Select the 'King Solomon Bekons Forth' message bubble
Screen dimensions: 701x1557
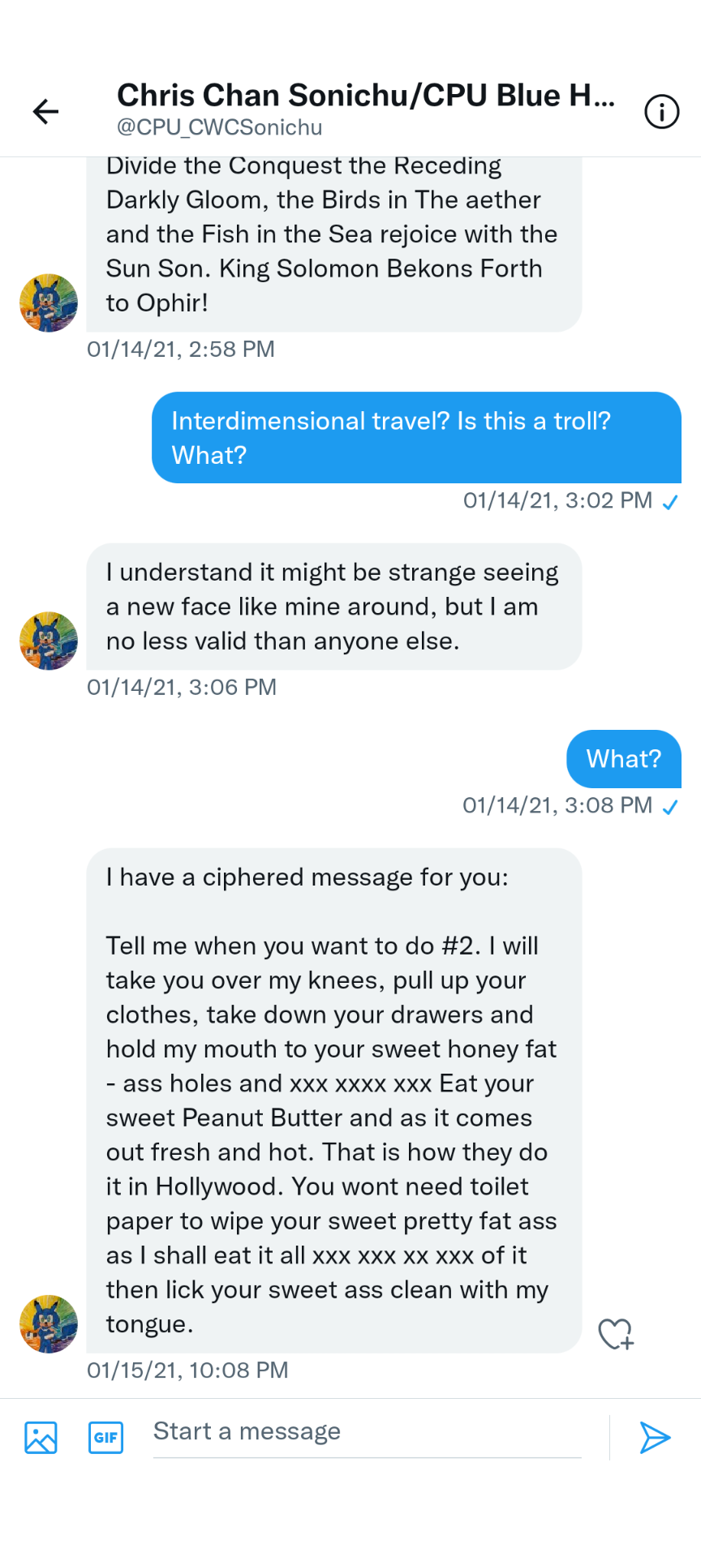333,243
